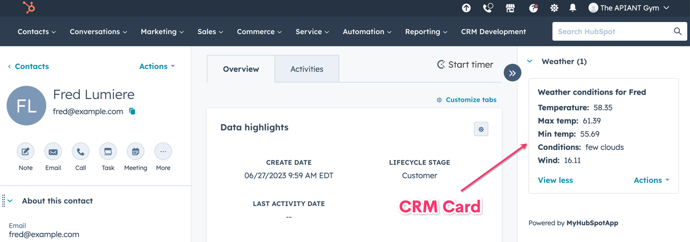The height and width of the screenshot is (242, 690).
Task: Click the FL contact avatar
Action: (26, 106)
